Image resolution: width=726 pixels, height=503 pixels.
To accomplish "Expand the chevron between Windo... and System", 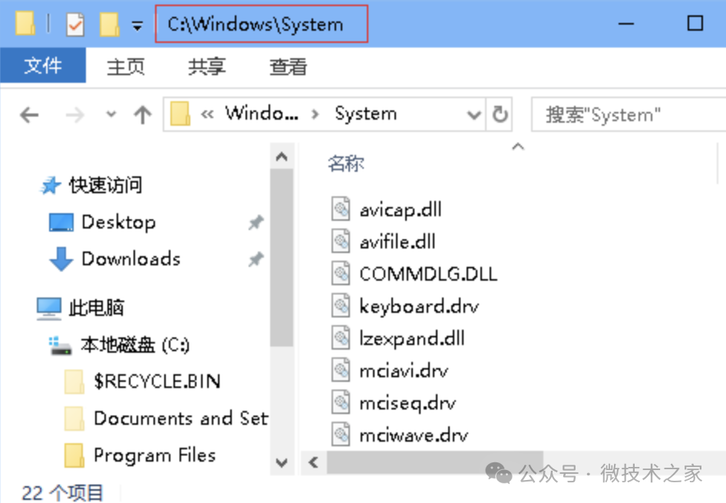I will coord(315,114).
